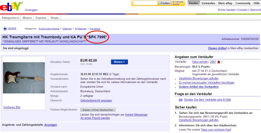This screenshot has width=261, height=133.
Task: Click An einen Freund senden link
Action: (95, 118)
